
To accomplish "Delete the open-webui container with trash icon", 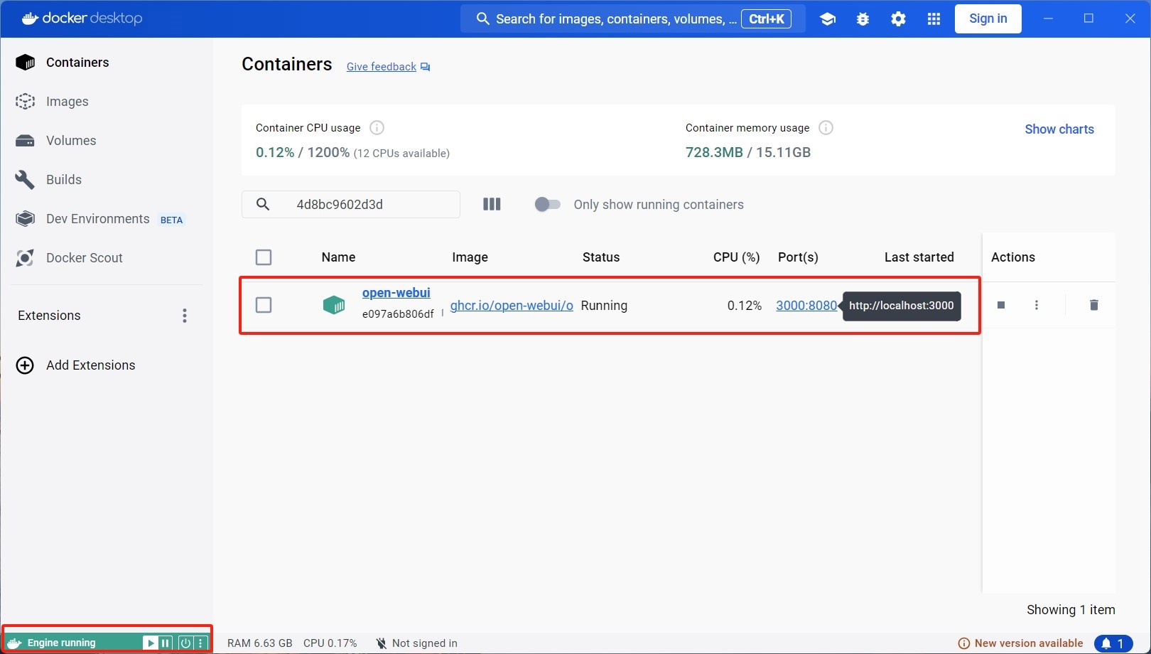I will [1094, 305].
